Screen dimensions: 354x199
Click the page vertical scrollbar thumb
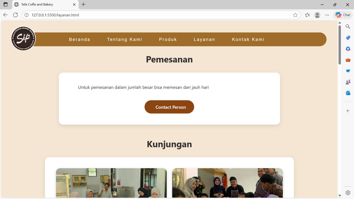coord(339,44)
